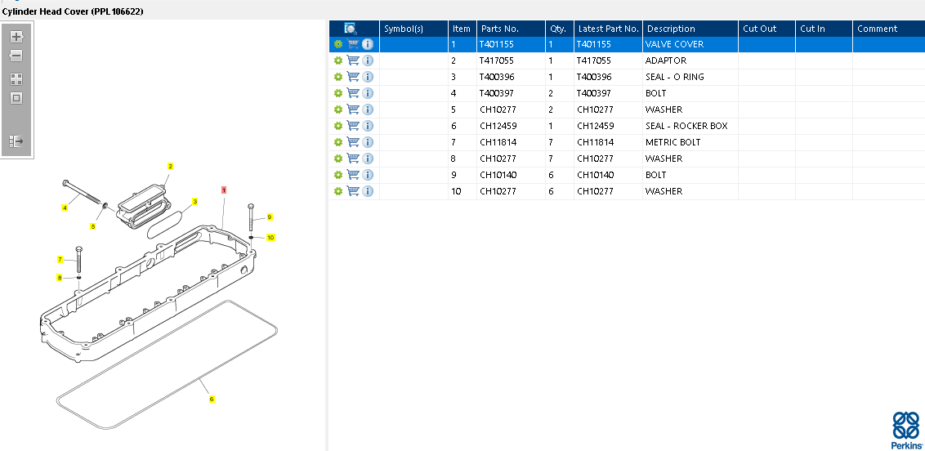Select part number T417055 cell
The width and height of the screenshot is (925, 451).
coord(511,60)
